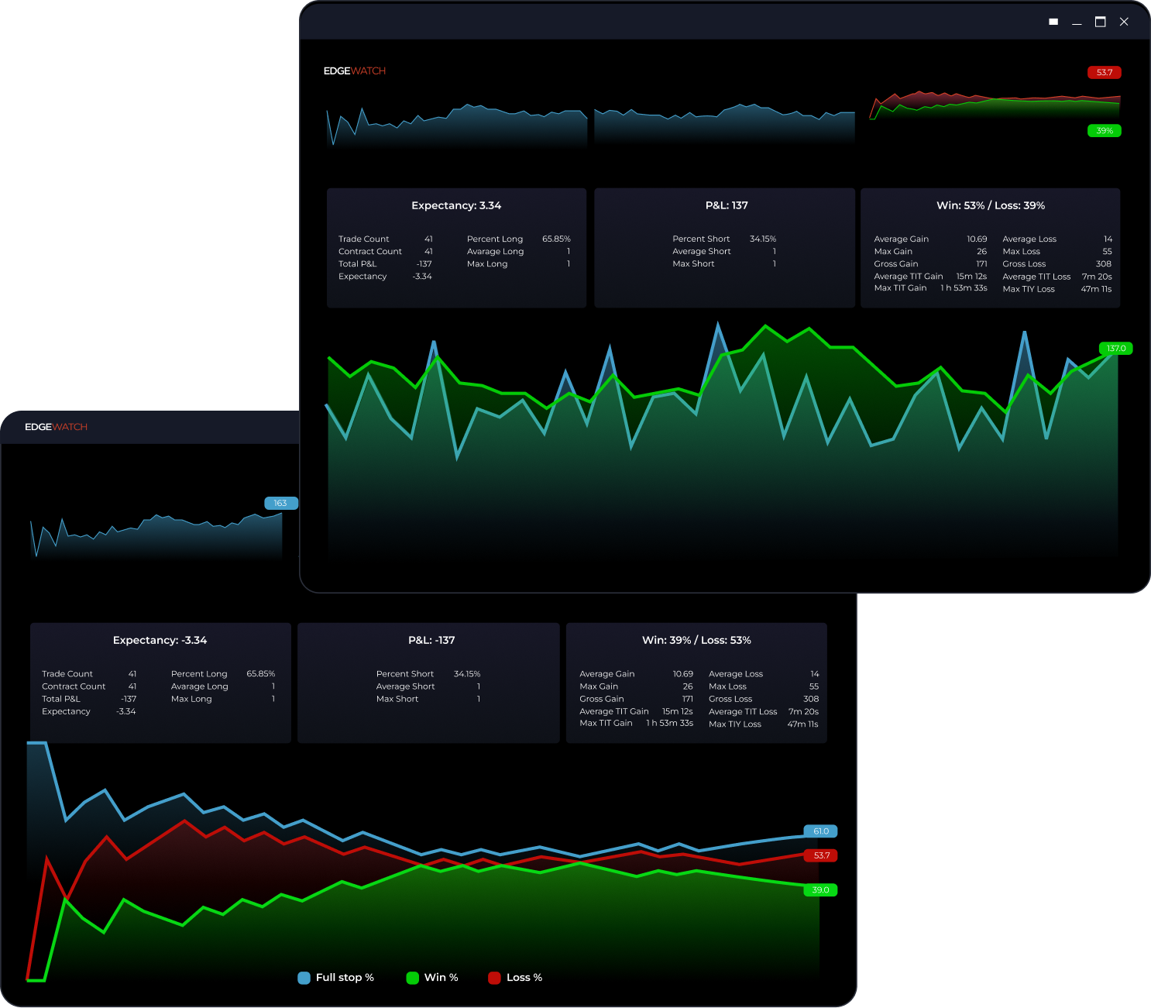The height and width of the screenshot is (1008, 1151).
Task: Click the green 137.0 chart value badge
Action: point(1116,349)
